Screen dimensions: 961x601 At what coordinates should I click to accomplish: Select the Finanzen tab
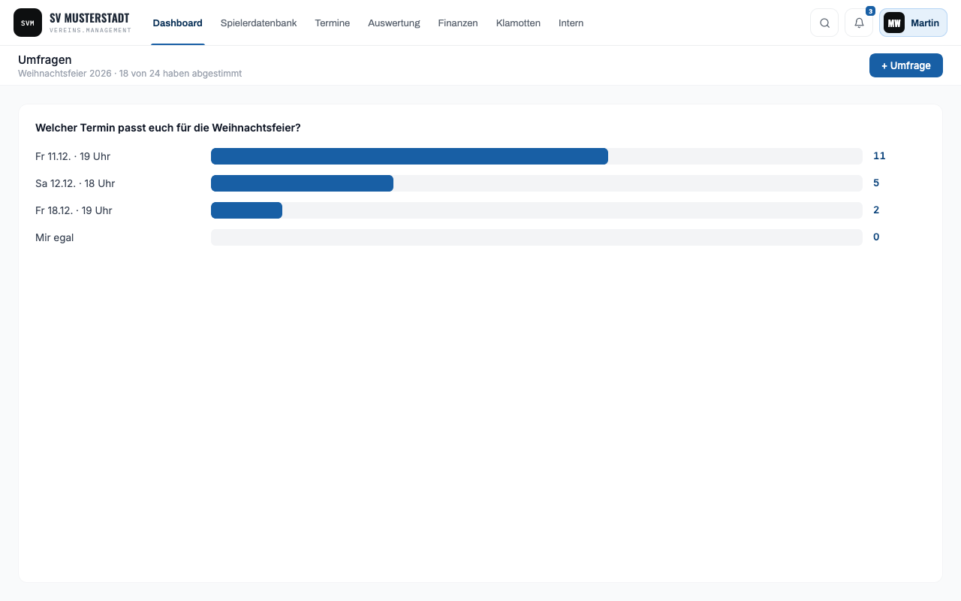458,23
